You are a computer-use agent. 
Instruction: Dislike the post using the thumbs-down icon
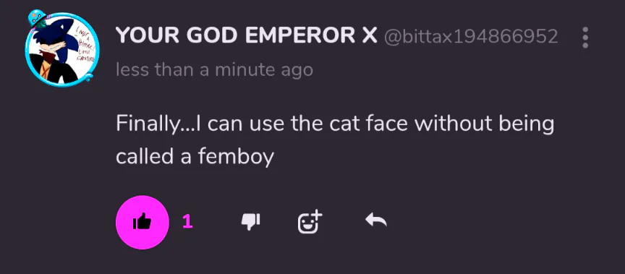[x=251, y=221]
